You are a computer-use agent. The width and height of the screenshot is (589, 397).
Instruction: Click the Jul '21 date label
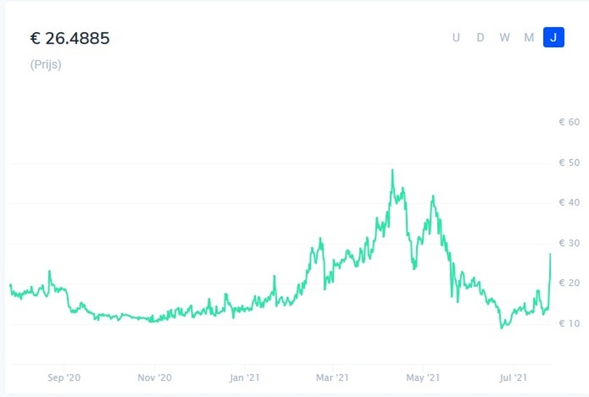(x=514, y=378)
